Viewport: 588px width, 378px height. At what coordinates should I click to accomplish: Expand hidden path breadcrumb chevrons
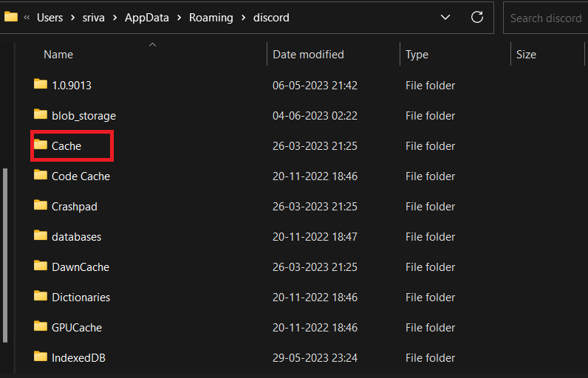coord(27,18)
